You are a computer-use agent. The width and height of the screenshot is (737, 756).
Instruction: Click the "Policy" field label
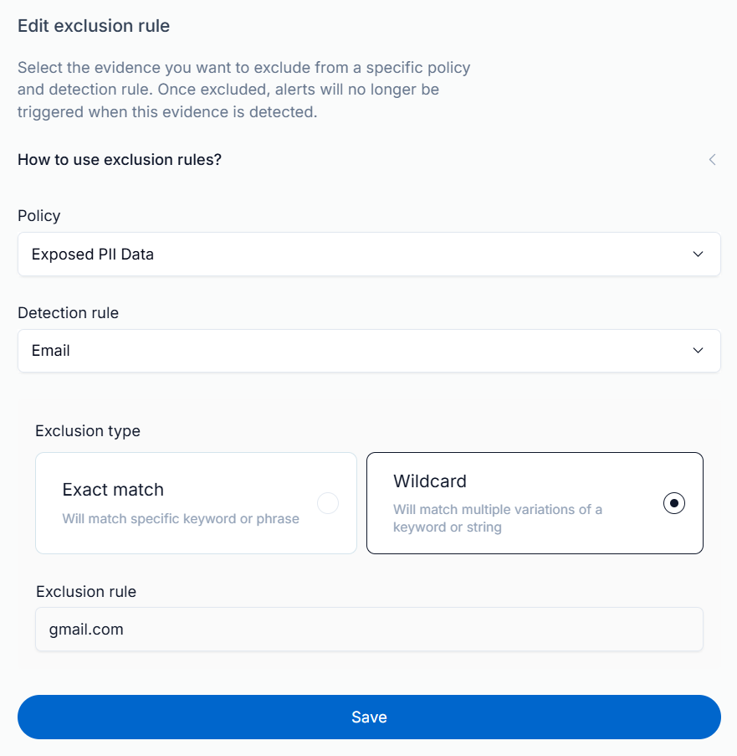pos(39,216)
